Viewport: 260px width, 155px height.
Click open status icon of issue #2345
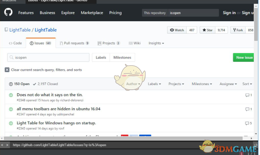[x=11, y=123]
